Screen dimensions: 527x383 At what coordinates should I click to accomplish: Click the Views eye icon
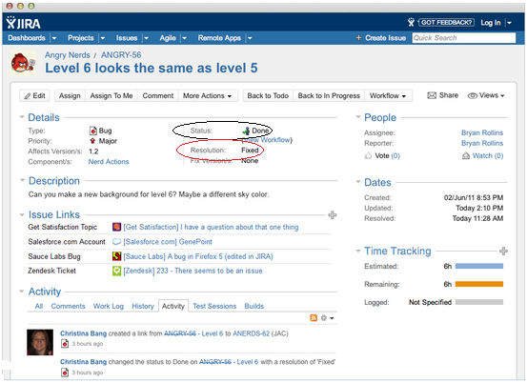pos(473,95)
